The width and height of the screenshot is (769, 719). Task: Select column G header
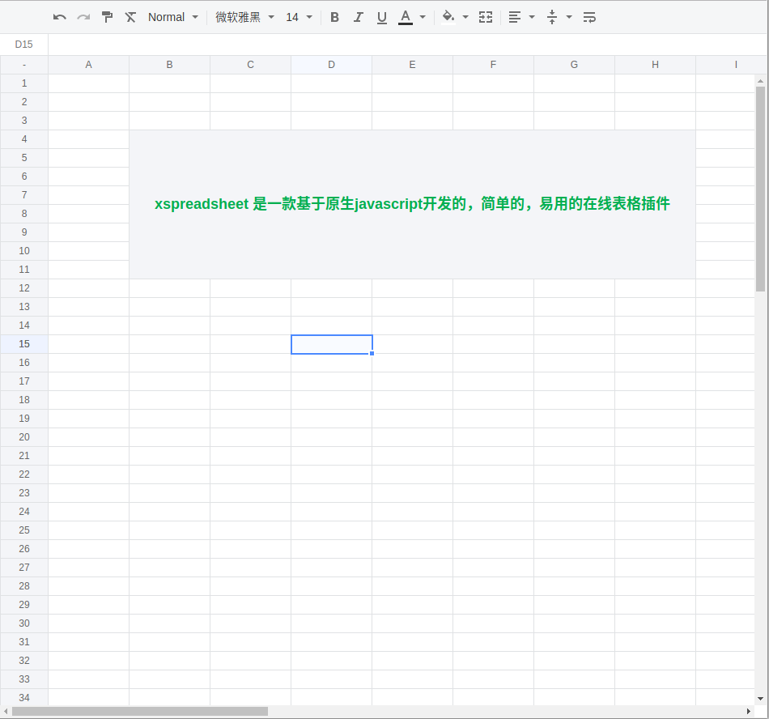pos(574,65)
